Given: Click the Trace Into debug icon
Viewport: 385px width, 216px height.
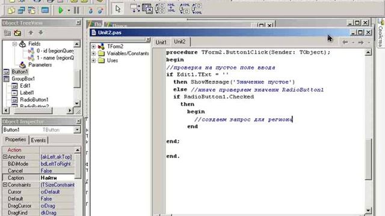Looking at the screenshot, I should pyautogui.click(x=91, y=11).
